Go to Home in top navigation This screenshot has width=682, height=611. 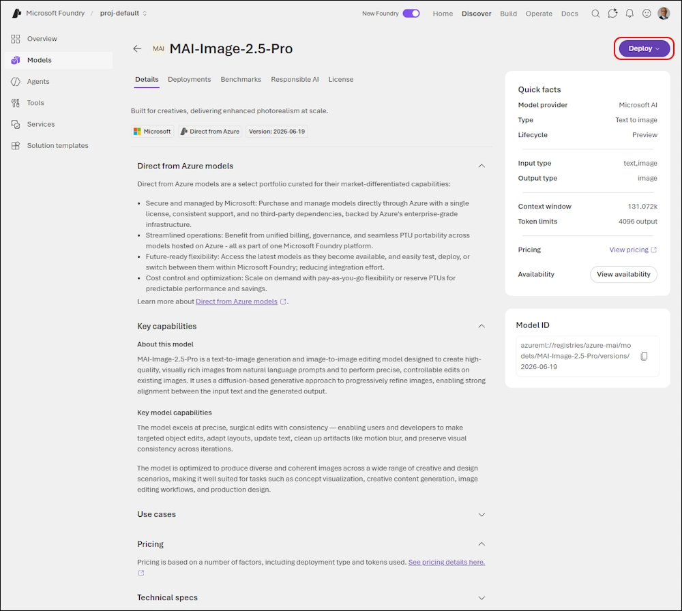[x=443, y=14]
